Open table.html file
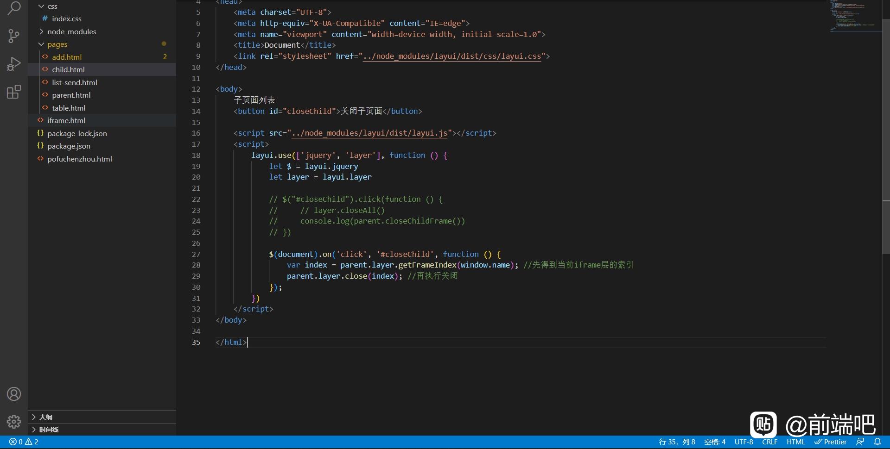Screen dimensions: 890x449 [x=102, y=108]
